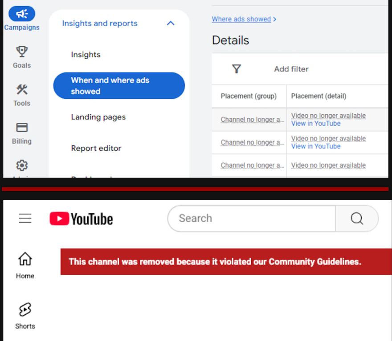Click the channel removed red banner
392x341 pixels.
(226, 262)
